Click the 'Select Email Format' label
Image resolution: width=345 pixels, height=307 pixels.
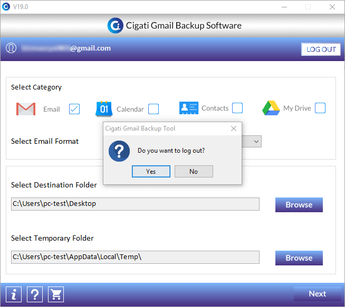(x=45, y=141)
